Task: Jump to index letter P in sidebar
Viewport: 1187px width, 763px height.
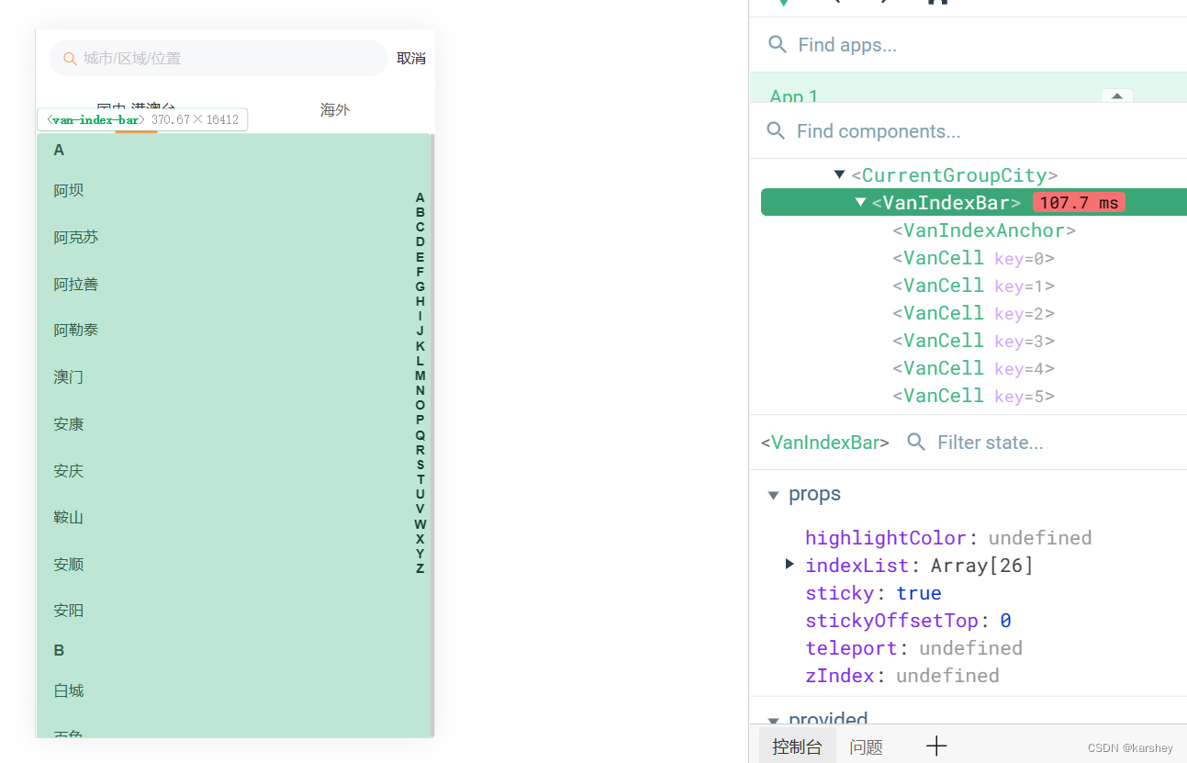Action: click(420, 420)
